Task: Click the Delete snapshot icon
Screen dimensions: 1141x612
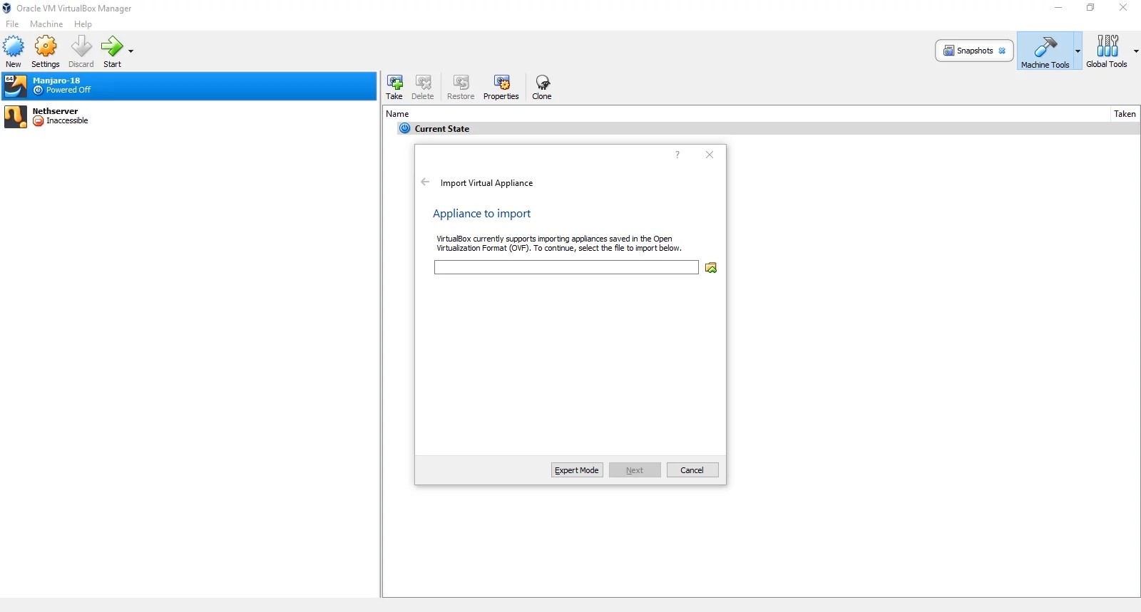Action: (423, 83)
